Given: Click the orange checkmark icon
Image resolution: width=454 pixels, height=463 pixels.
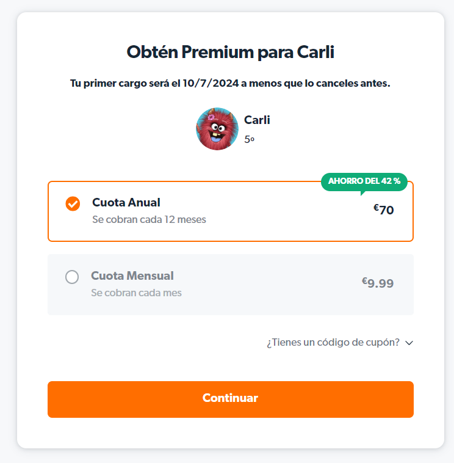Looking at the screenshot, I should (73, 204).
